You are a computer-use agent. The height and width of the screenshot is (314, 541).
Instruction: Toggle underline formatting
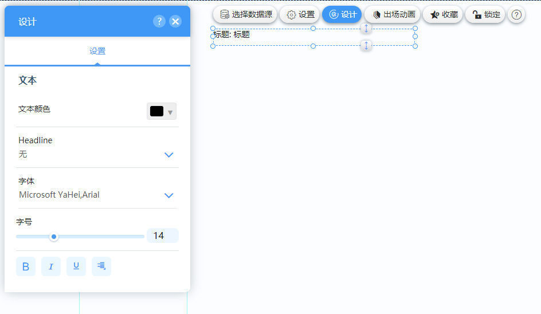pyautogui.click(x=76, y=266)
